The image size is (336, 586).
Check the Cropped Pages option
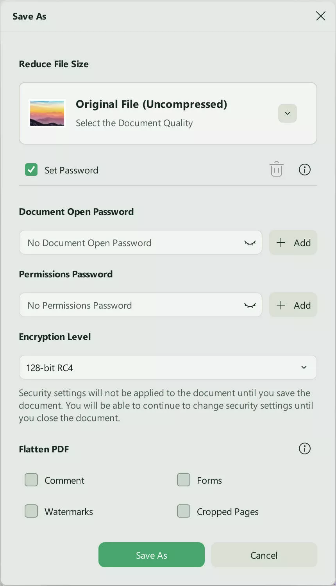click(183, 511)
